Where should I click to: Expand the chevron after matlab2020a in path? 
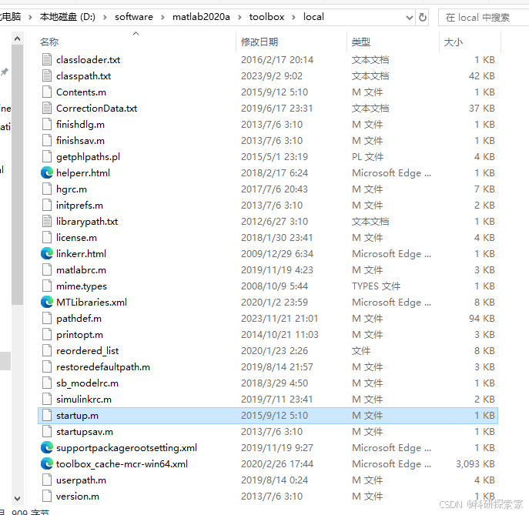[x=239, y=17]
